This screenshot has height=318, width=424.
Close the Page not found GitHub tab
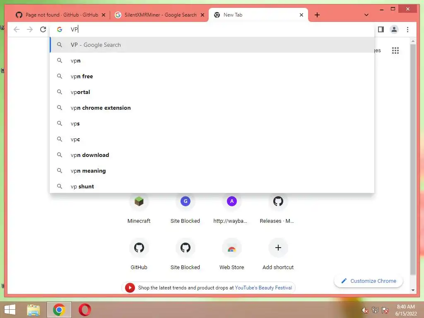tap(103, 15)
